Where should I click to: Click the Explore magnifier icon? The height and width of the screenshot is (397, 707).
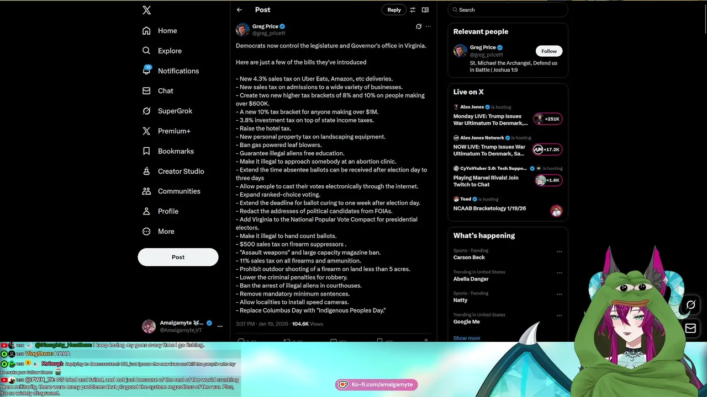pyautogui.click(x=146, y=51)
